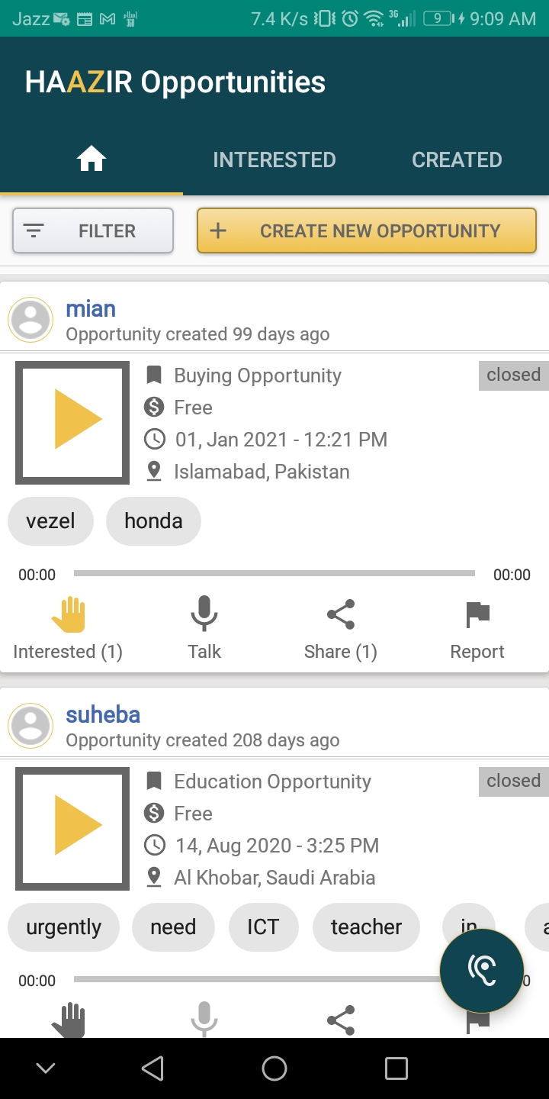Viewport: 549px width, 1099px height.
Task: Tap the teacher tag chip
Action: [x=366, y=927]
